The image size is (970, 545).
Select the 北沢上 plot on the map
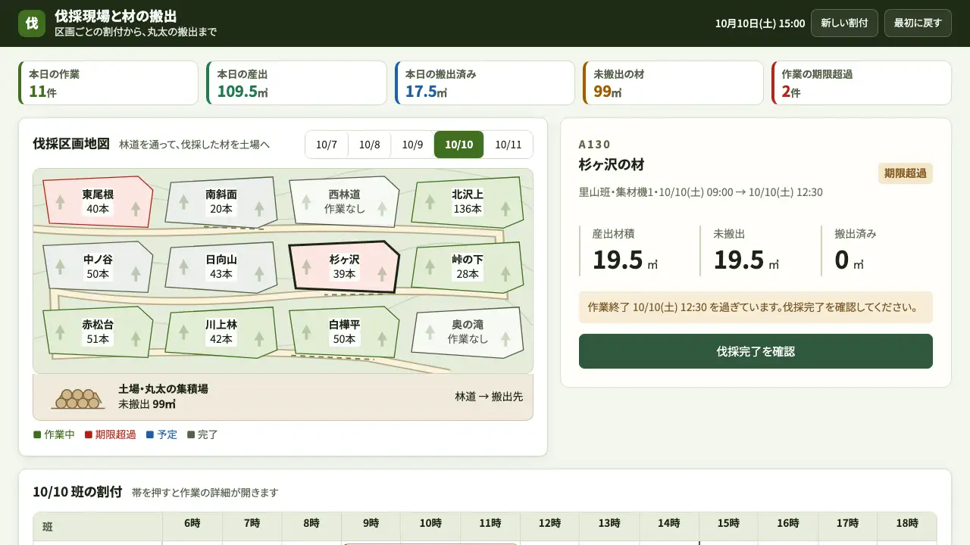(x=468, y=201)
